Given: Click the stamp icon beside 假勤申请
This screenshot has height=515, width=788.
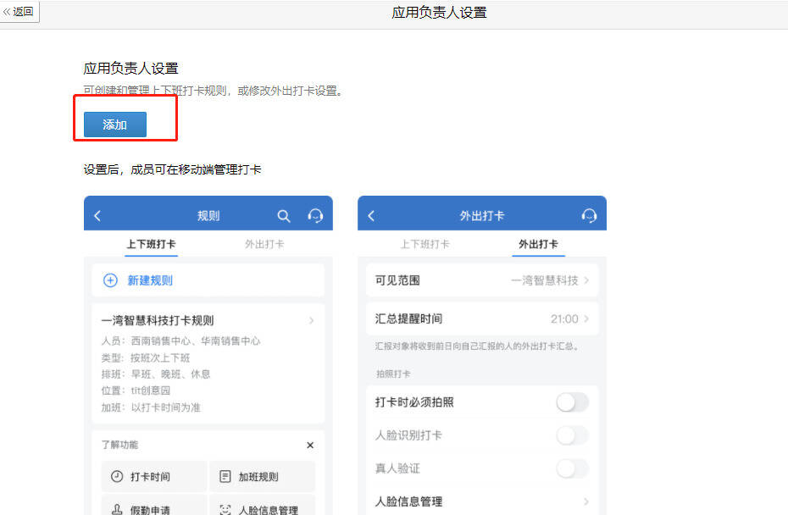Looking at the screenshot, I should coord(117,509).
